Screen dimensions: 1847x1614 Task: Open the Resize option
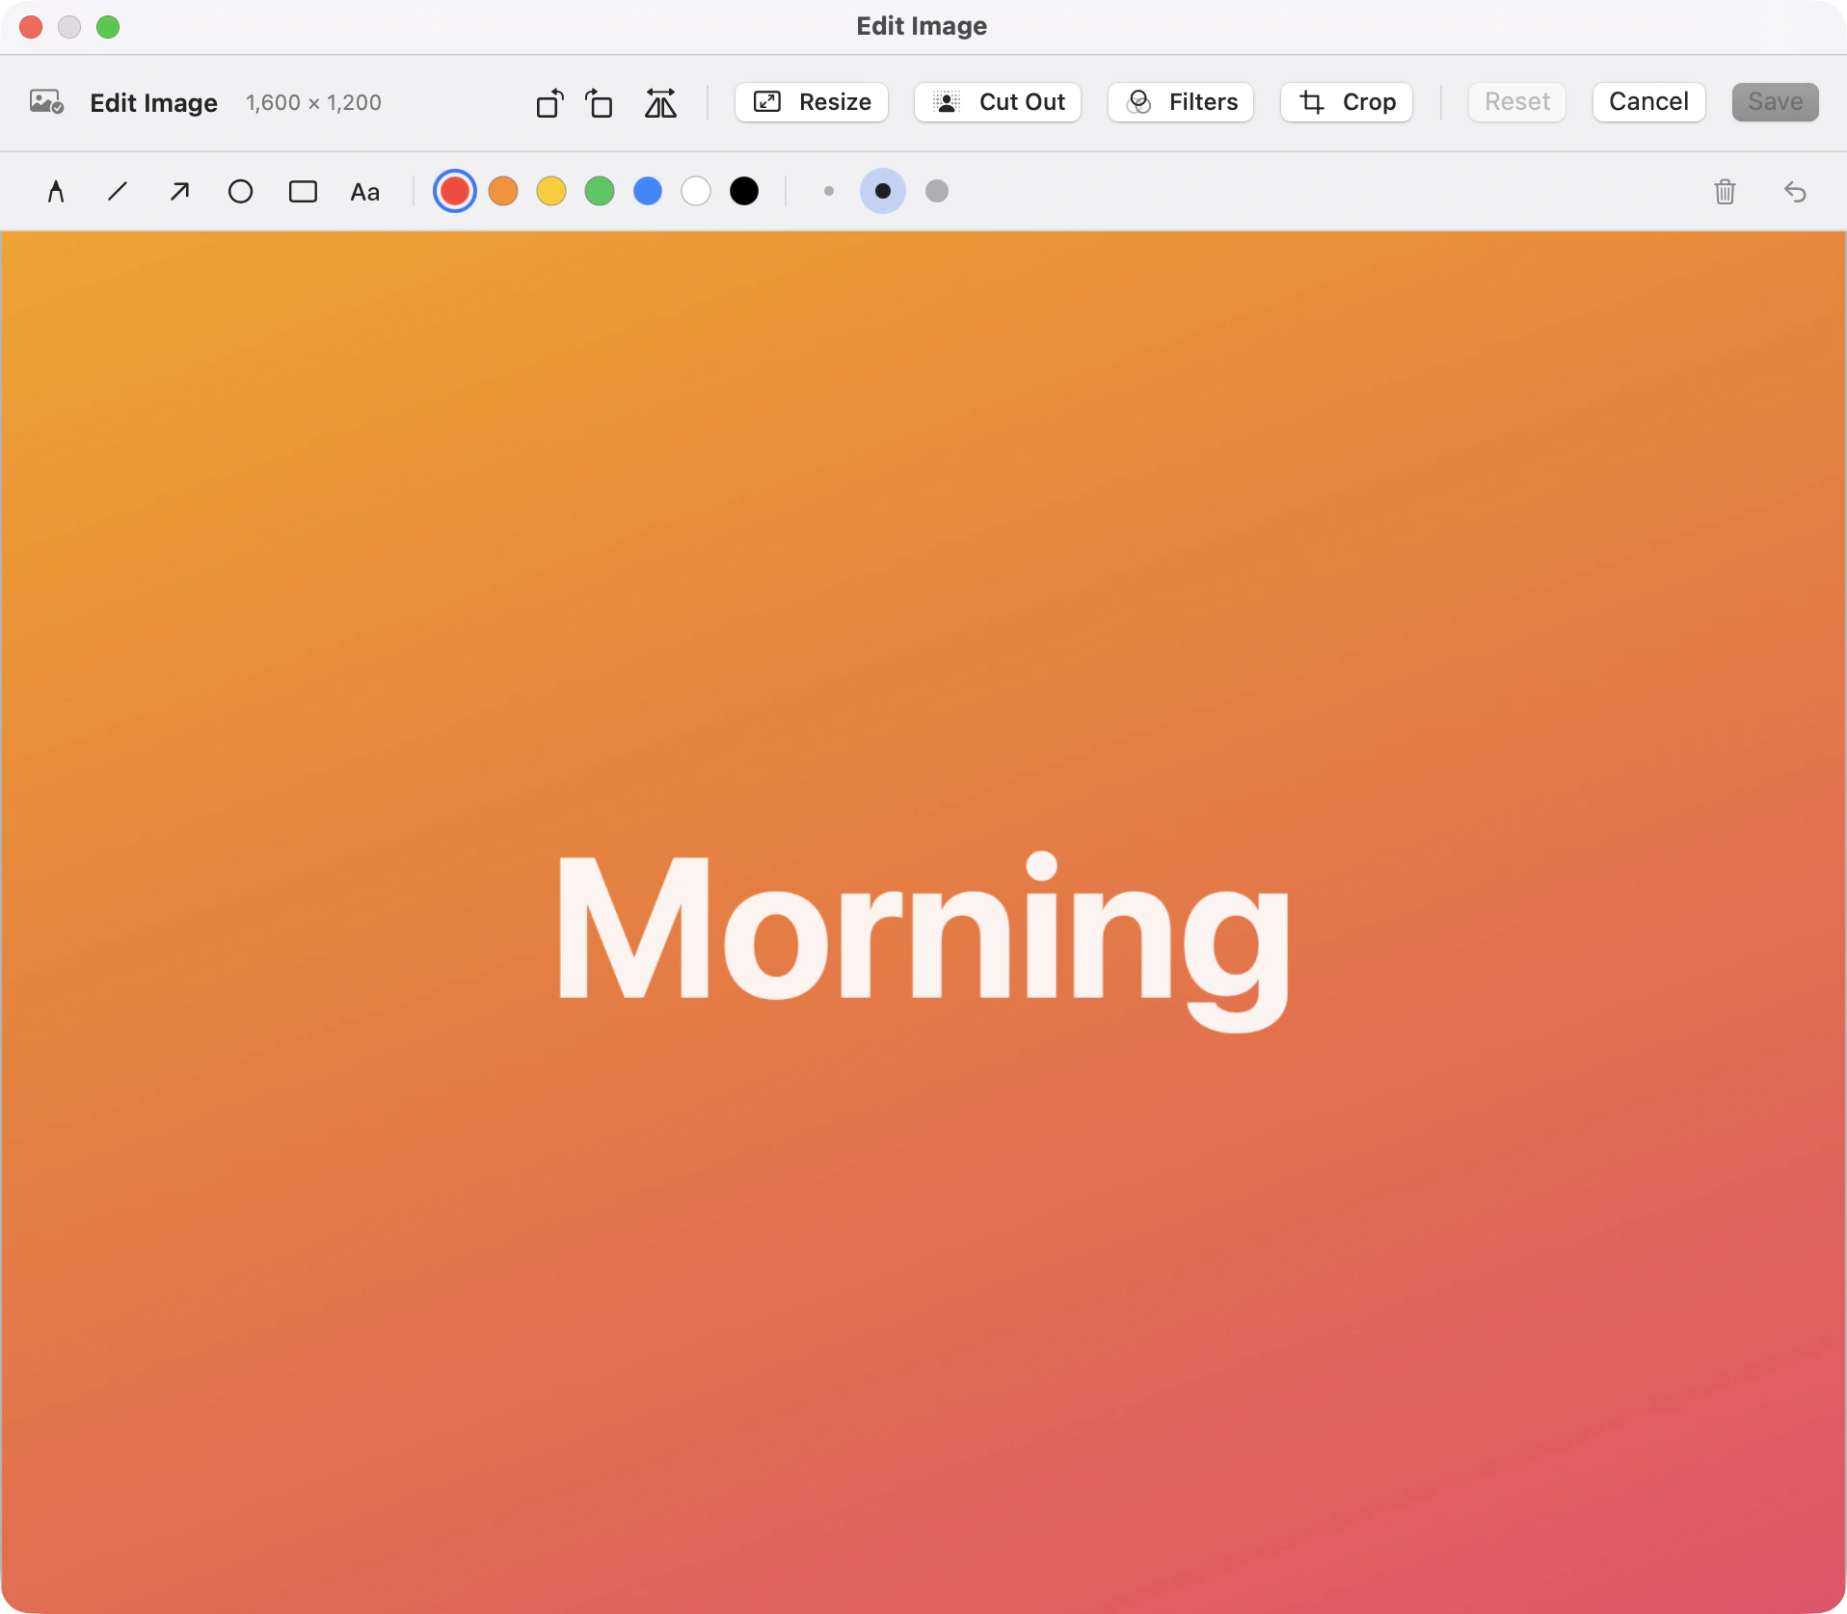[x=812, y=102]
